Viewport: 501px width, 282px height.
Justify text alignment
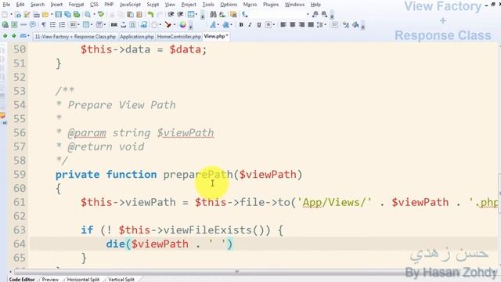click(311, 24)
